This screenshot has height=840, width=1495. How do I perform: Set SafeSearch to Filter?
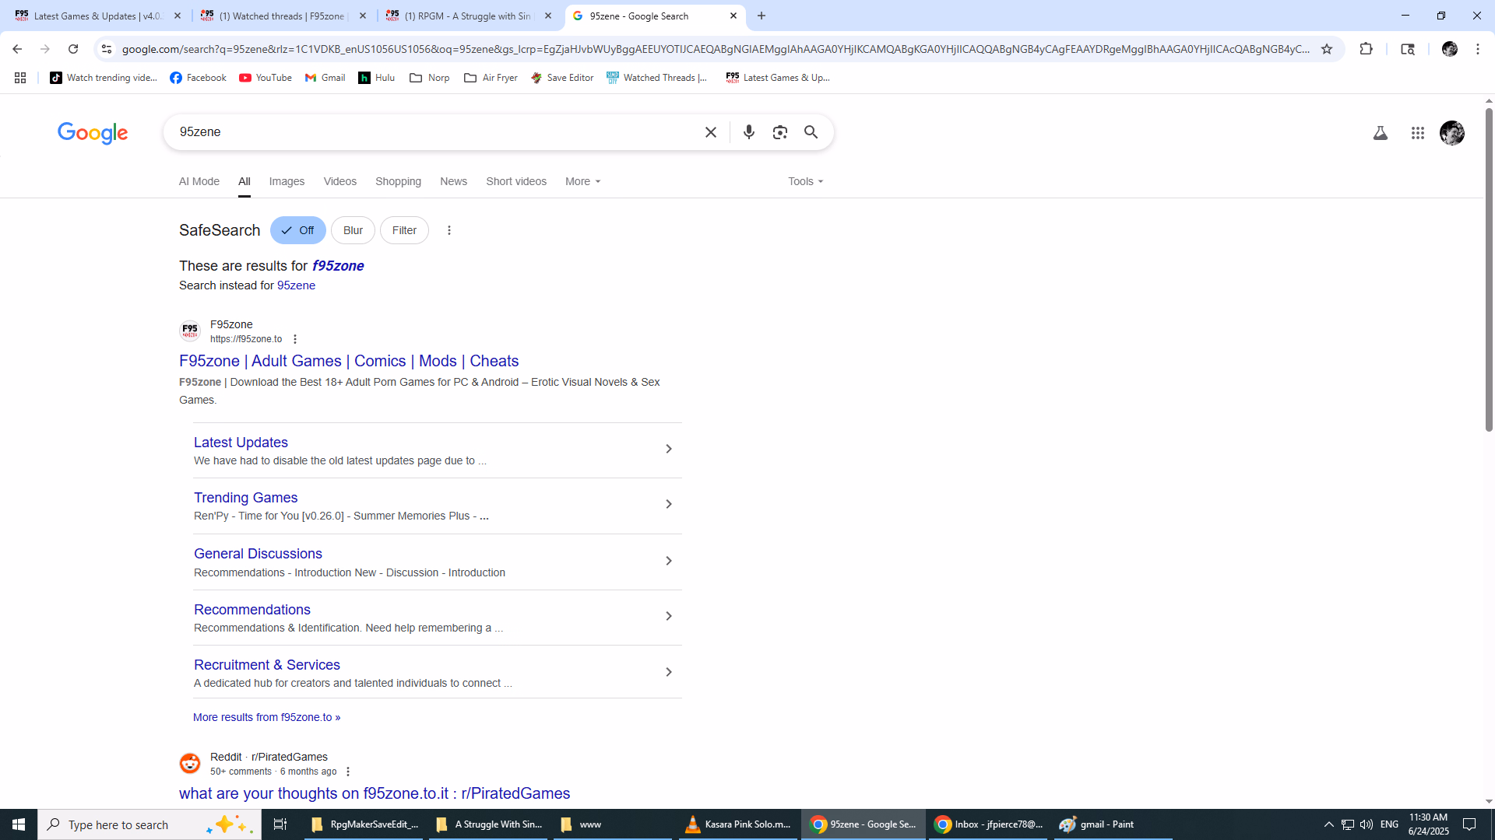click(x=404, y=230)
